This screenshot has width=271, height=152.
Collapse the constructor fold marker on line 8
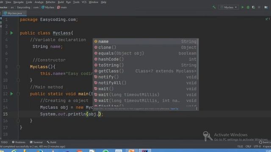(18, 67)
